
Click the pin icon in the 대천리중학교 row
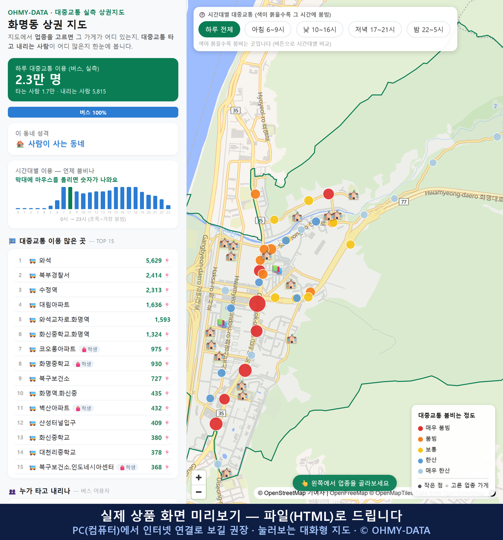click(167, 452)
